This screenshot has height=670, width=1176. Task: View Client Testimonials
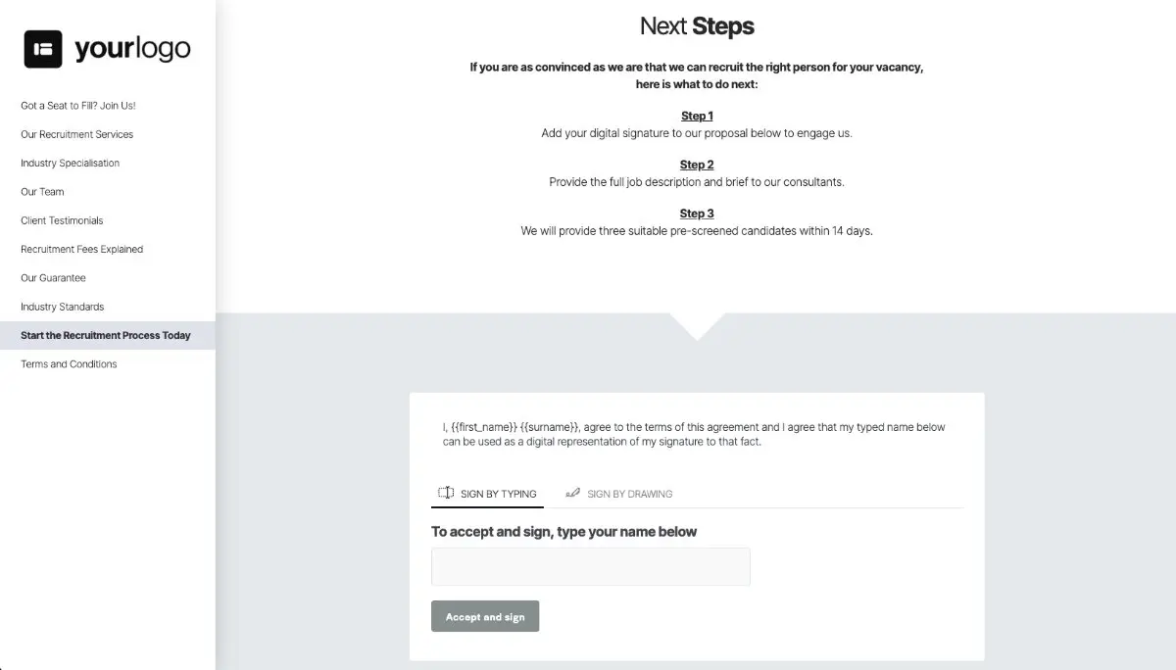(x=61, y=220)
